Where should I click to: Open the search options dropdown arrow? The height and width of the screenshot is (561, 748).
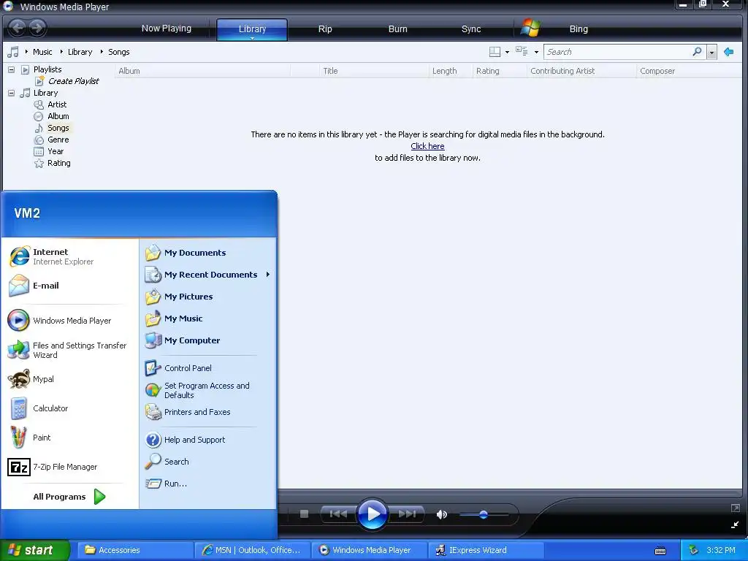point(711,52)
